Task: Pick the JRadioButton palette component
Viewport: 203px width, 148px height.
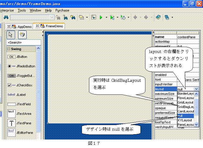Action: point(21,66)
